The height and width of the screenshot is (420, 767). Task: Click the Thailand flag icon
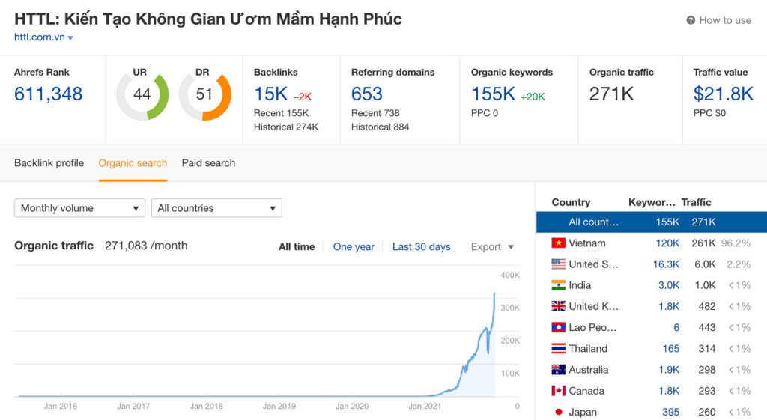[558, 349]
